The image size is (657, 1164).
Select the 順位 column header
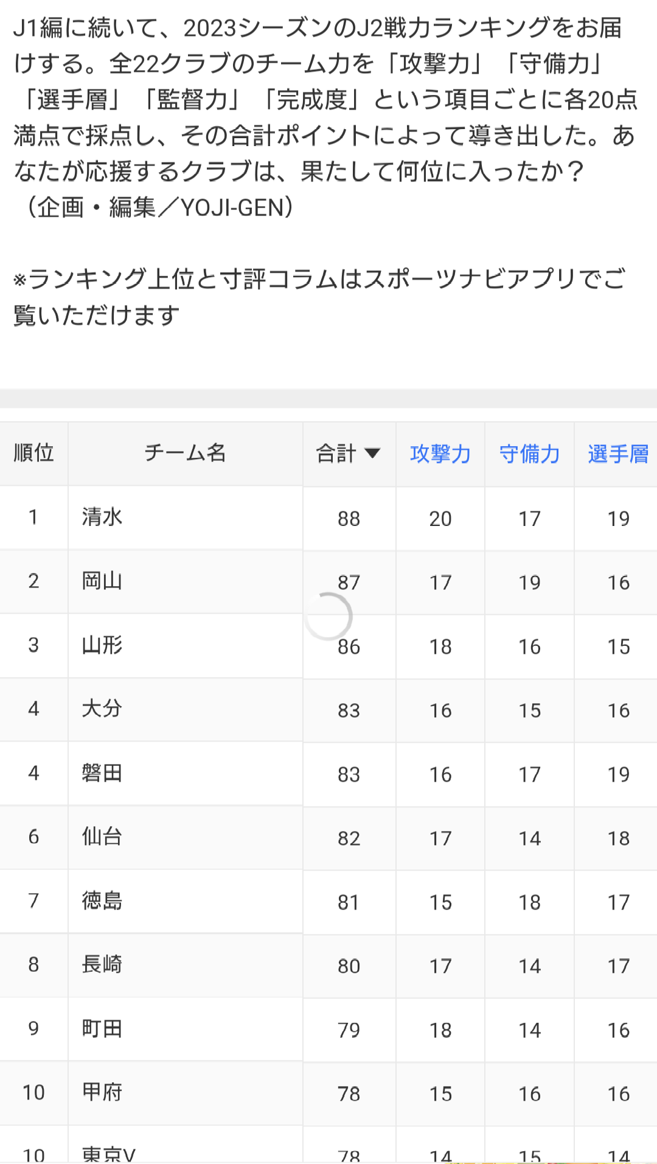coord(34,453)
